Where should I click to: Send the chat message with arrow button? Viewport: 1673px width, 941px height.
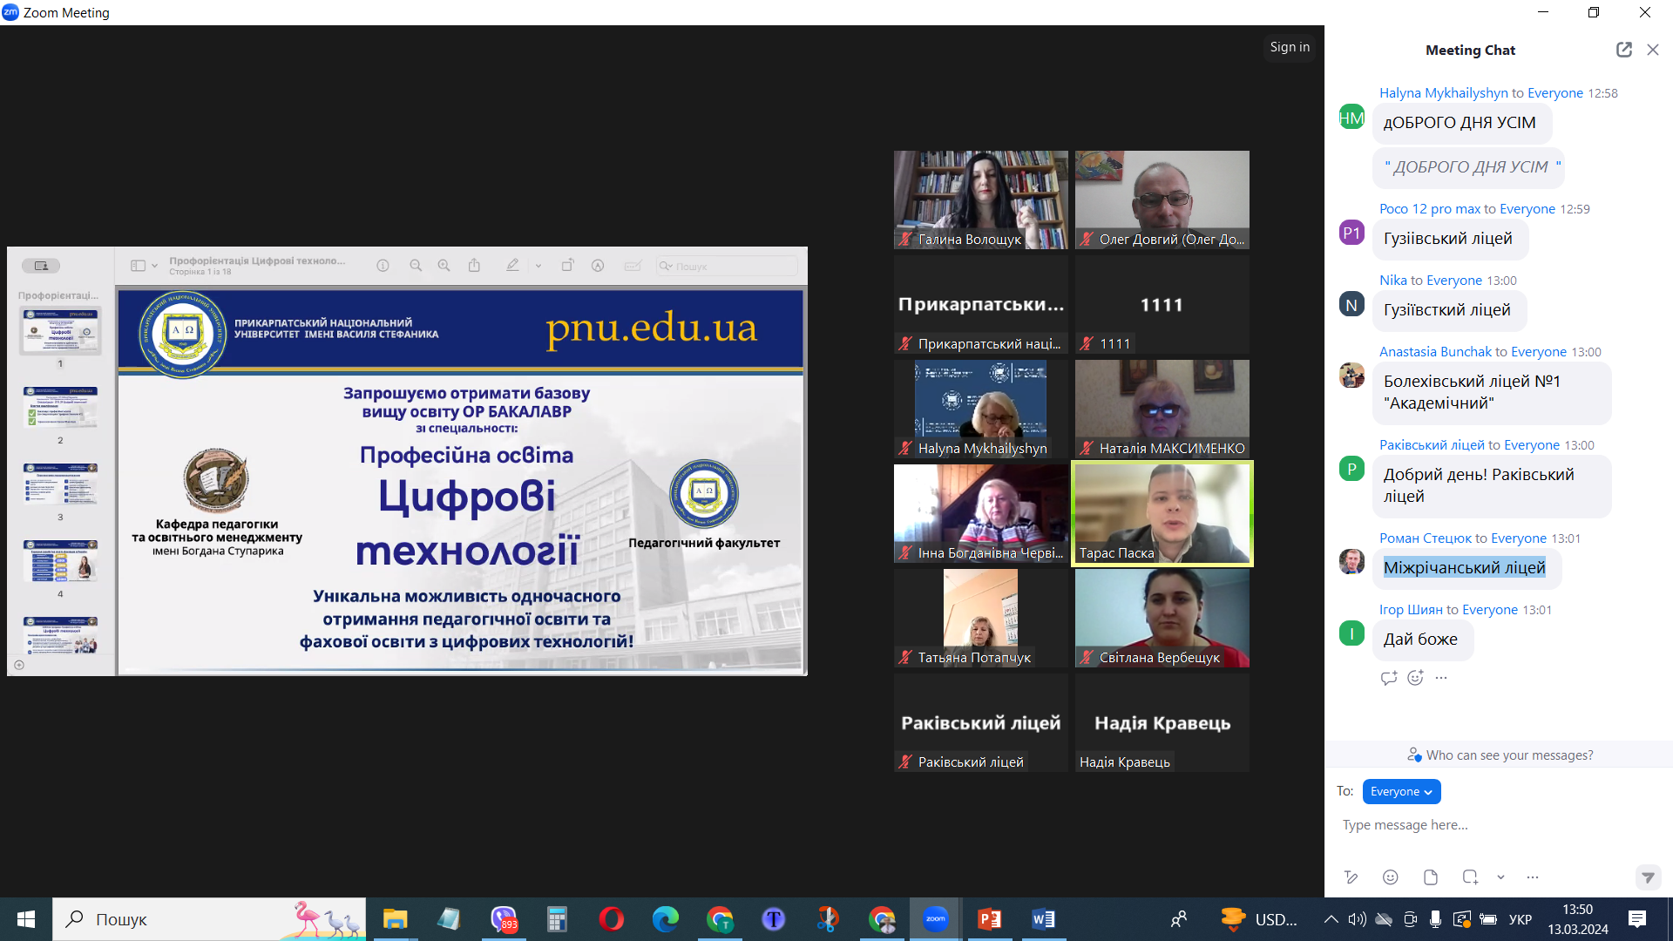pos(1647,877)
